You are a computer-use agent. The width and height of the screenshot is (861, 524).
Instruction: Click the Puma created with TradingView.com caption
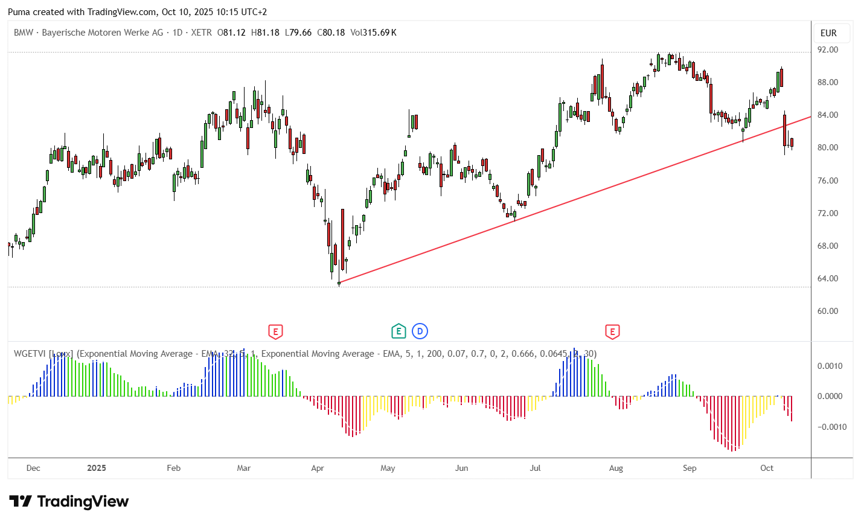[138, 11]
